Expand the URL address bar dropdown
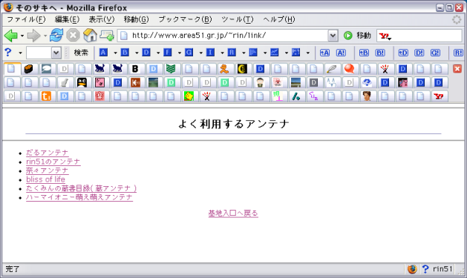This screenshot has width=467, height=278. (333, 36)
